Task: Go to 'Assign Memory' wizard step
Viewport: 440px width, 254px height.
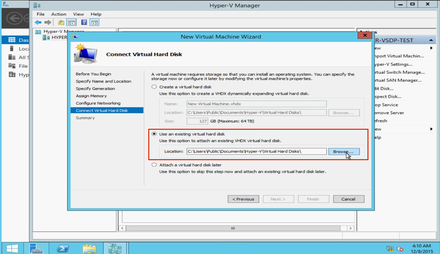Action: click(x=91, y=96)
